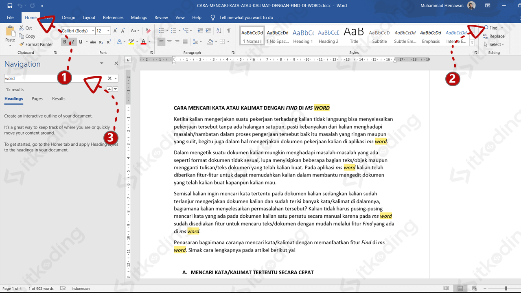
Task: Justify the paragraph text
Action: 185,42
